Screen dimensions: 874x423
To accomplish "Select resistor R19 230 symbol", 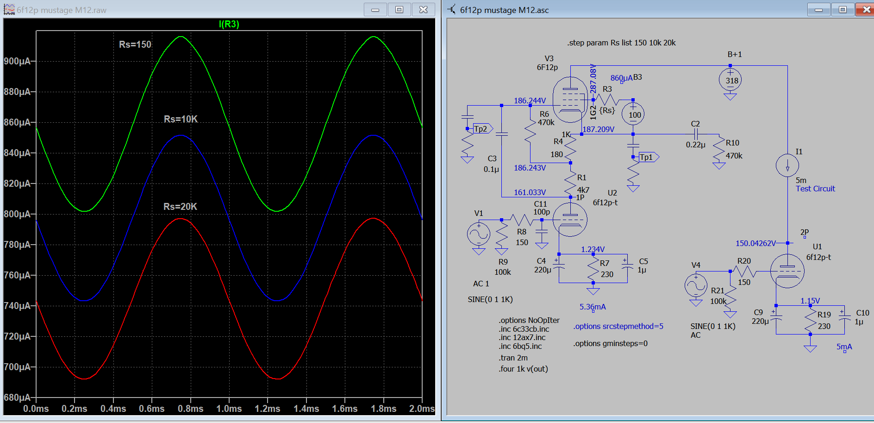I will tap(810, 320).
